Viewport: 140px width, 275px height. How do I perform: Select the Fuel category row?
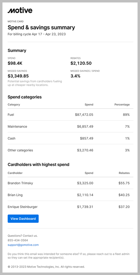click(x=70, y=115)
